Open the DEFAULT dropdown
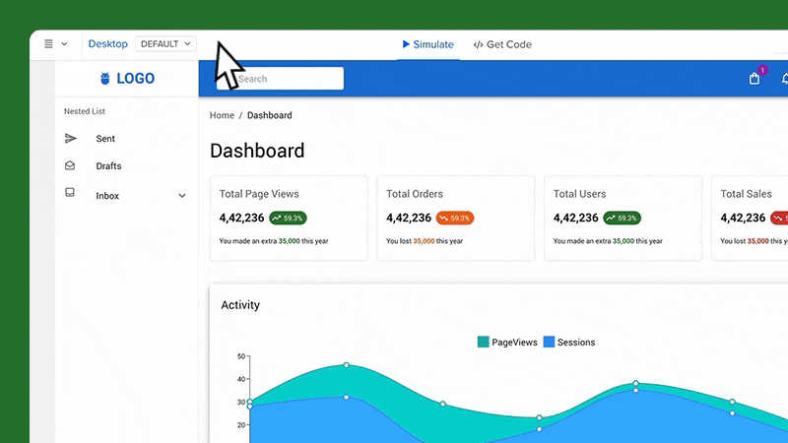The image size is (788, 443). point(165,44)
